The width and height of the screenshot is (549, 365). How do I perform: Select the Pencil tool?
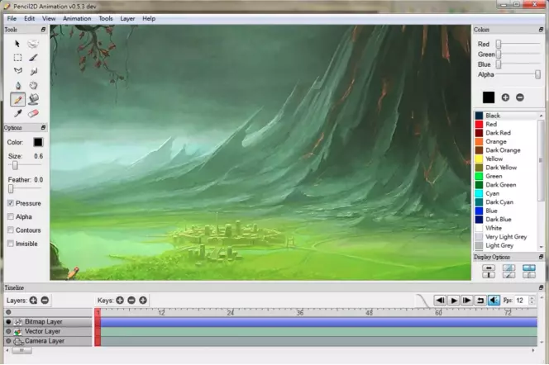click(x=17, y=100)
